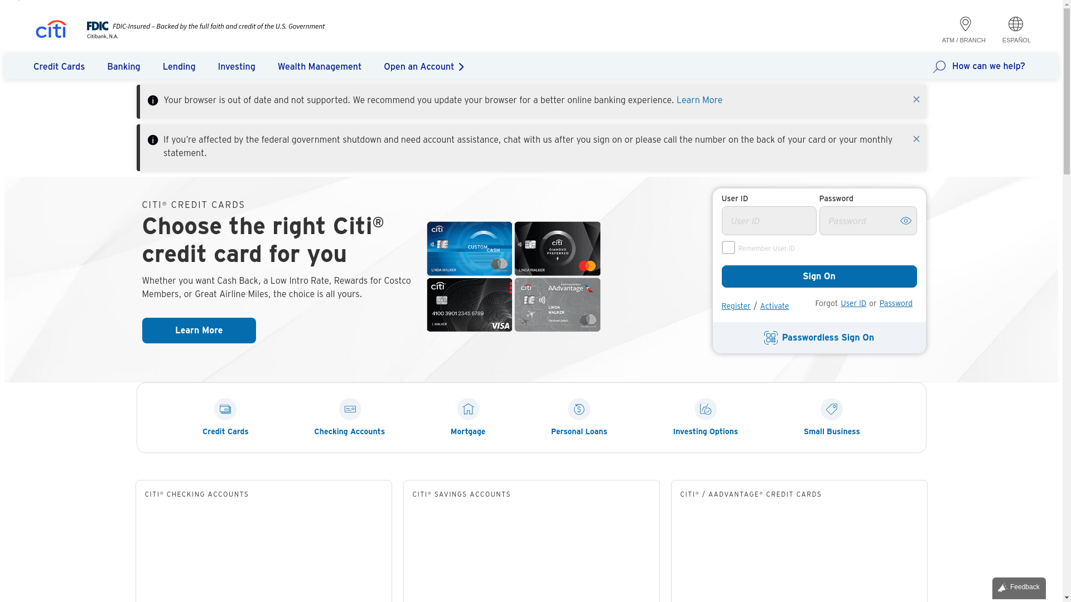
Task: Click the FDIC-Insured logo banner
Action: tap(205, 30)
